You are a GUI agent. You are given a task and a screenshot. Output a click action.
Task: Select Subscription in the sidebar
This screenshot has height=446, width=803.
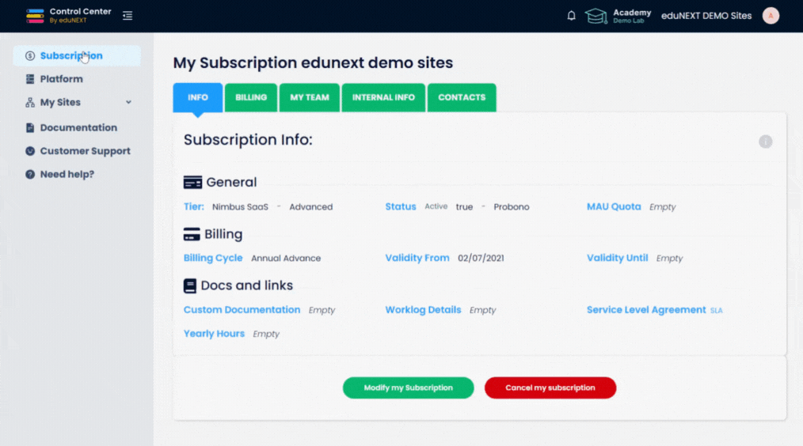(x=77, y=55)
